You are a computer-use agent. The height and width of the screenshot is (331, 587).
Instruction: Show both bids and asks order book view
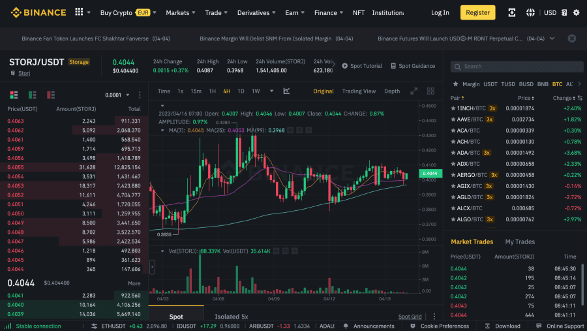pyautogui.click(x=14, y=95)
